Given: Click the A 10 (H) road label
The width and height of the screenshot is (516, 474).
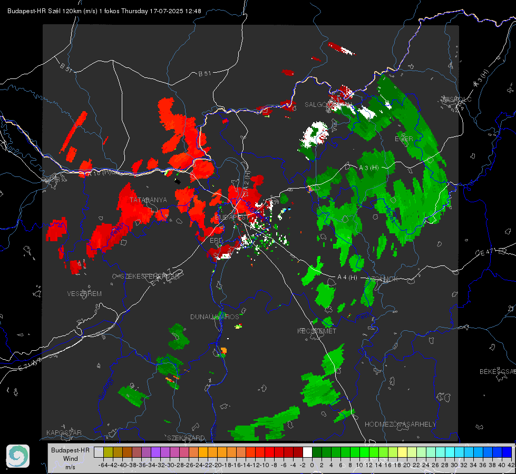Looking at the screenshot, I should 99,173.
